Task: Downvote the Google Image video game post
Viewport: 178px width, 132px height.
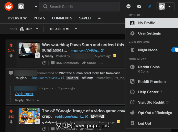Action: point(11,122)
